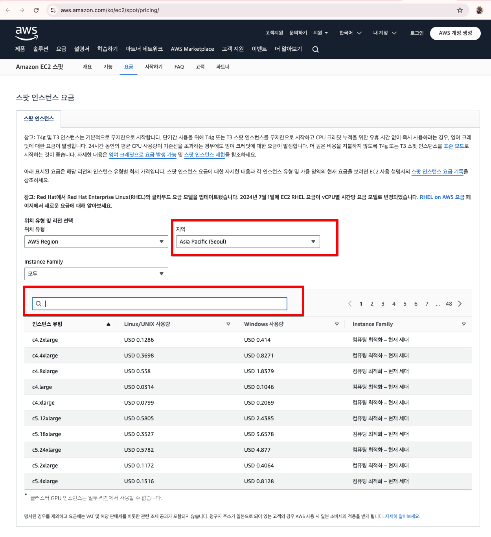The image size is (491, 537).
Task: Click the AWS 계정 생성 button
Action: [x=455, y=33]
